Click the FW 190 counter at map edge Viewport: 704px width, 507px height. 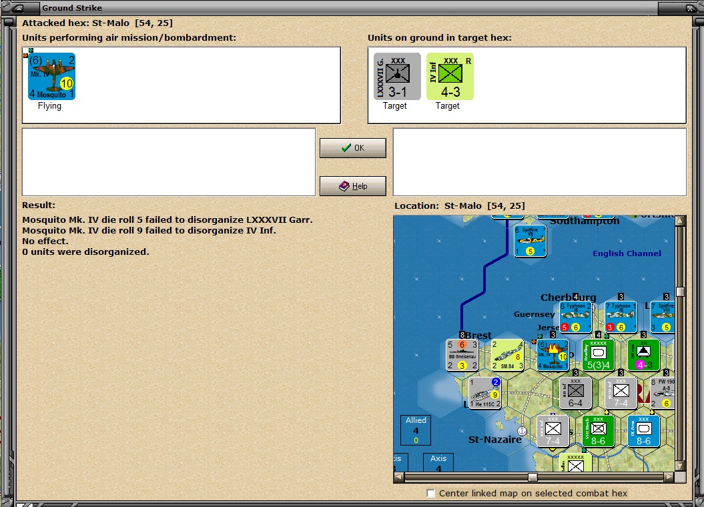coord(663,393)
